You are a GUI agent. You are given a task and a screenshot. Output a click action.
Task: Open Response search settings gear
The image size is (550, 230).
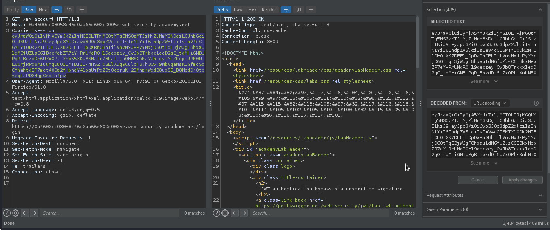[x=225, y=213]
